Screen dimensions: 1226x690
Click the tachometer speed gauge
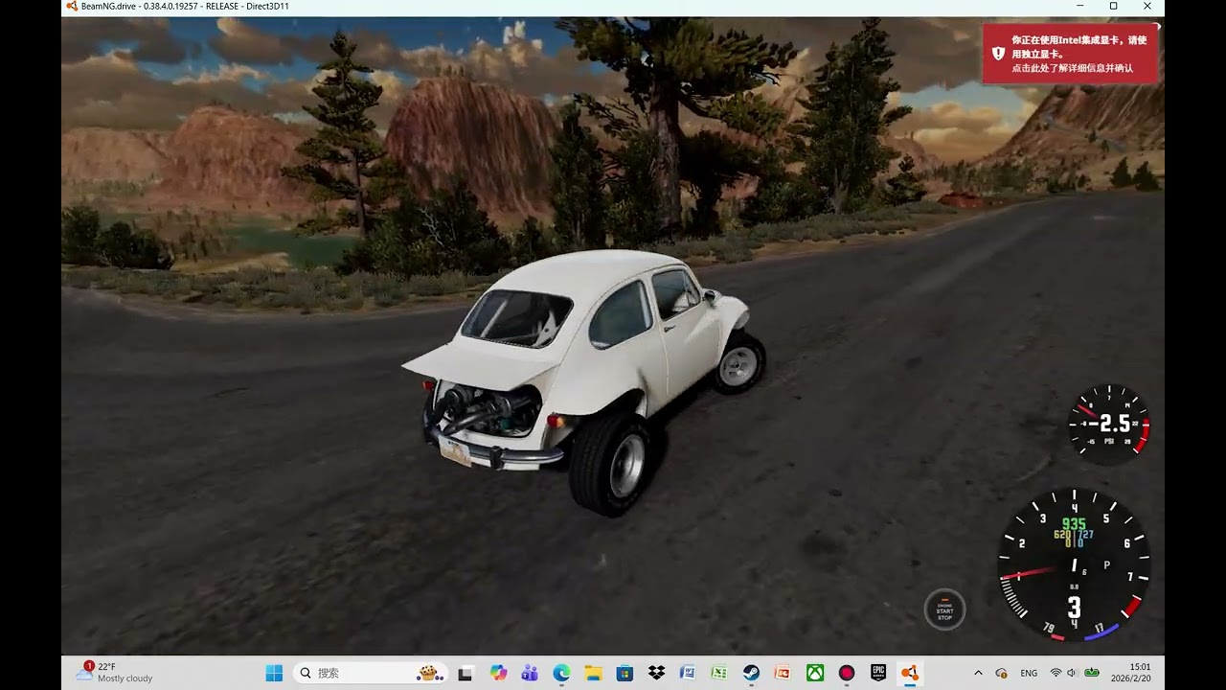[x=1075, y=565]
